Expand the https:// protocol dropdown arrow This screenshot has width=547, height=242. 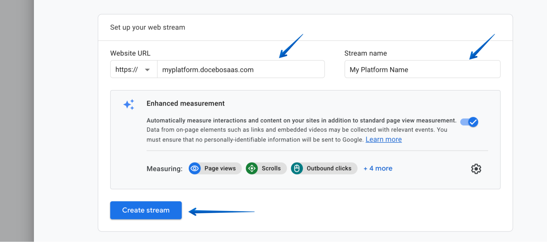point(147,70)
